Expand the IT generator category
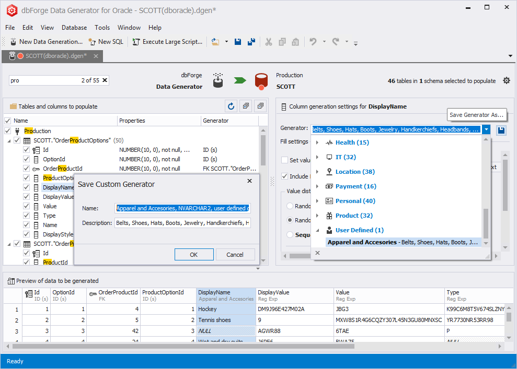Image resolution: width=517 pixels, height=369 pixels. 317,157
